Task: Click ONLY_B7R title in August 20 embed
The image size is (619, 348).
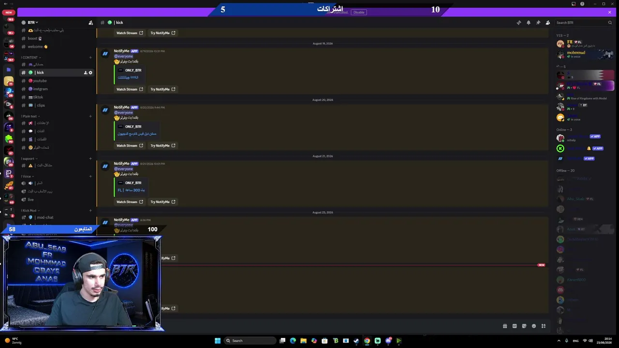Action: click(x=133, y=127)
